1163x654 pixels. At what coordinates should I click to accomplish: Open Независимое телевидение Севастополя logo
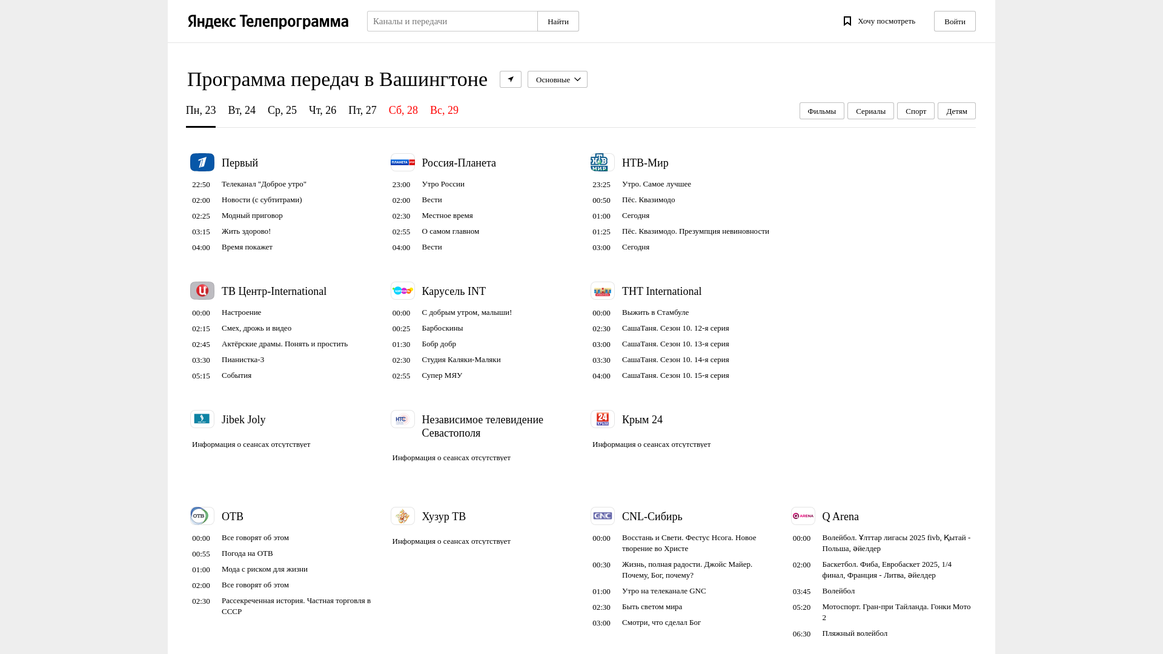[403, 419]
